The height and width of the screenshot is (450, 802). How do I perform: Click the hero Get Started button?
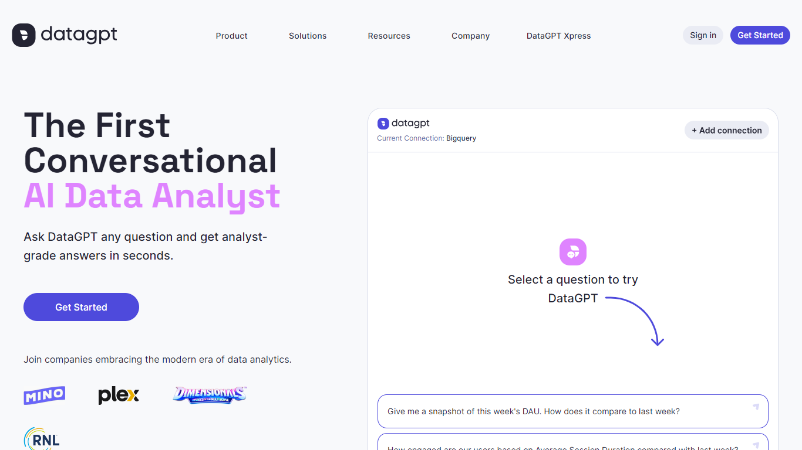[81, 307]
